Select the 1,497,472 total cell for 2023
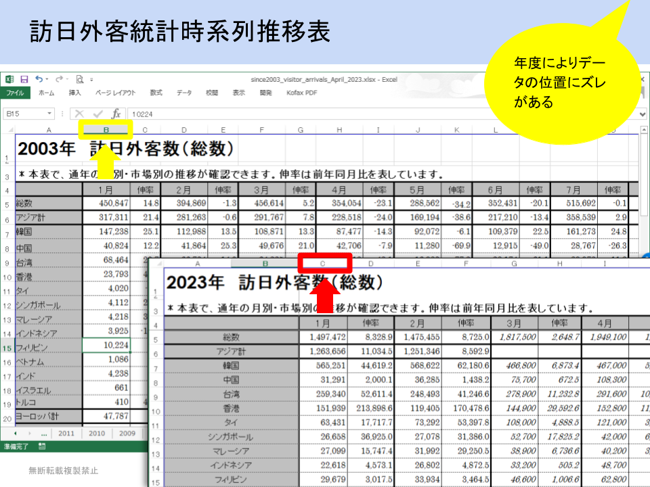650x487 pixels. click(324, 337)
